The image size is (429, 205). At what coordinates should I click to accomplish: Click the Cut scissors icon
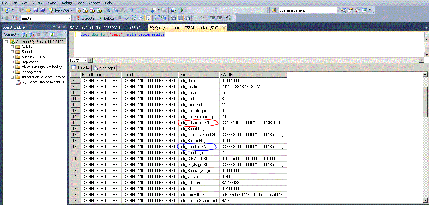(108, 10)
